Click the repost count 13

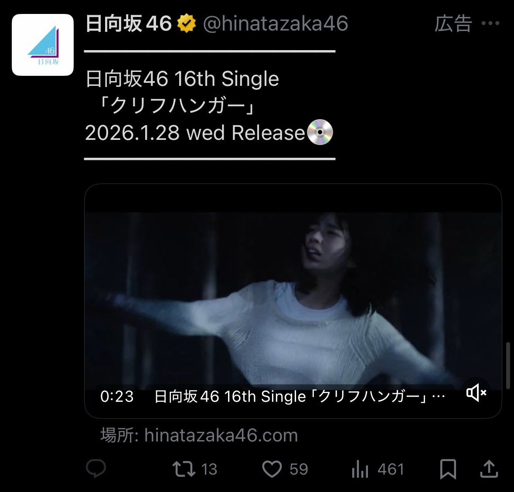209,469
